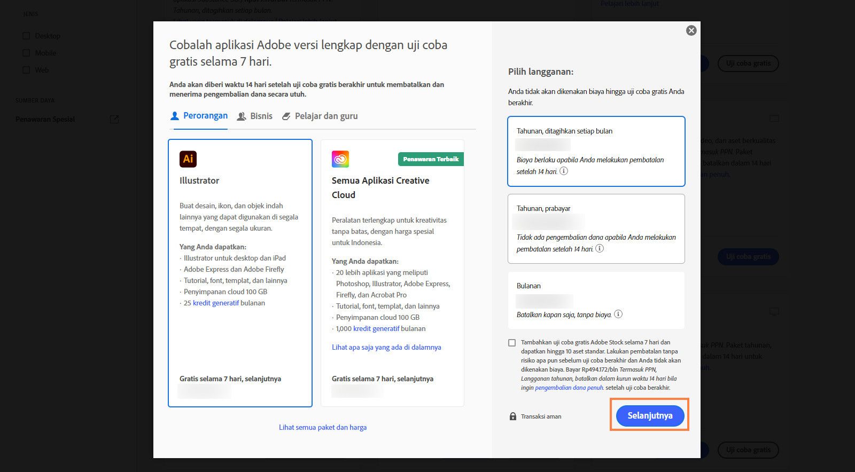Choose Tahunan, ditagihkan setiap bulan plan
The image size is (855, 472).
596,152
